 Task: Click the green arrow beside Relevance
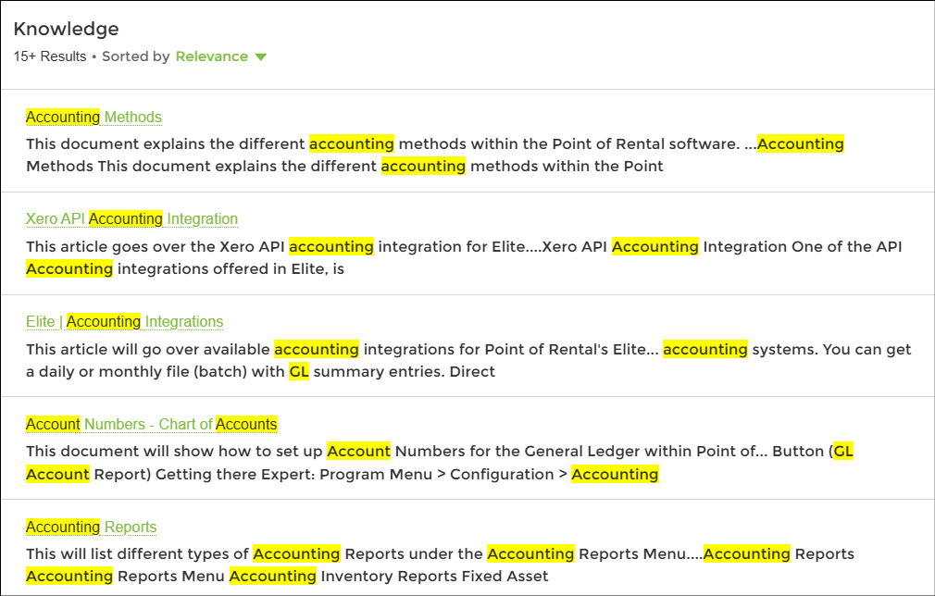[261, 57]
